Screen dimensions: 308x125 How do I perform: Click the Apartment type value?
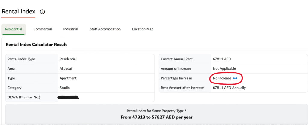coord(68,78)
